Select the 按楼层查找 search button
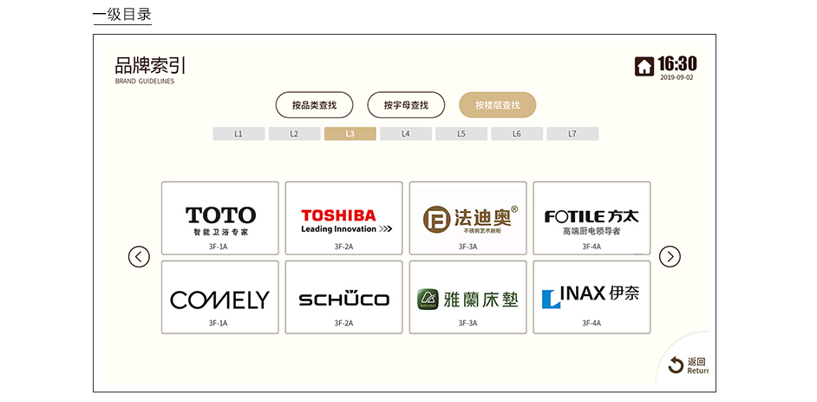 point(497,105)
